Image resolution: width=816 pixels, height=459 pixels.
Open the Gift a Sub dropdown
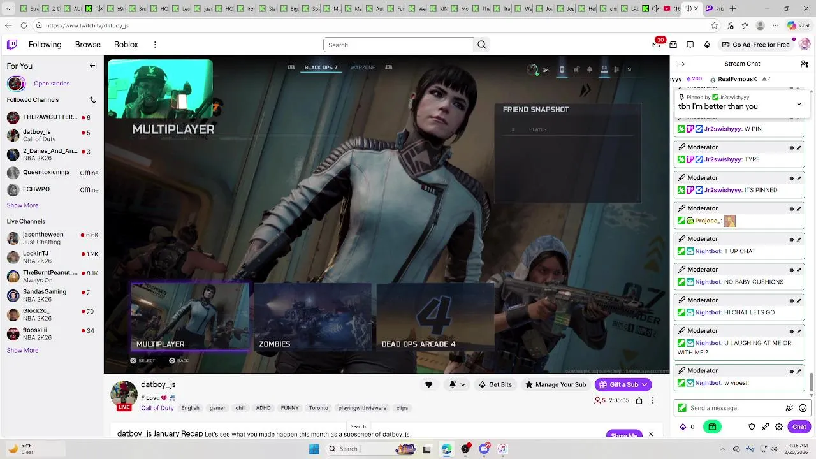pos(623,384)
